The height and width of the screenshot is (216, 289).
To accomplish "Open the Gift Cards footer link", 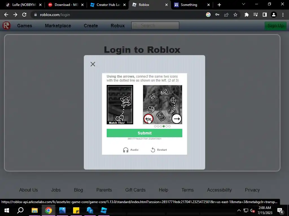I will pos(135,190).
